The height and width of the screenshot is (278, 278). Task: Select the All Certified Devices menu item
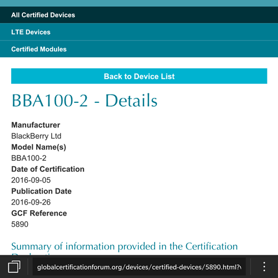click(x=139, y=15)
